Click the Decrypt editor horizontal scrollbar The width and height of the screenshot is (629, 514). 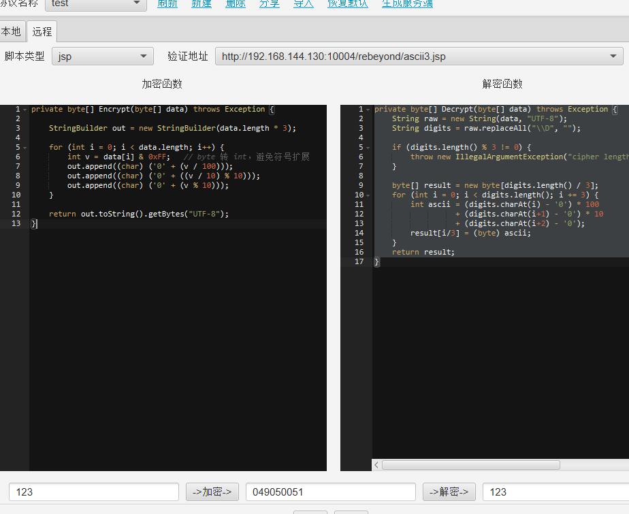click(x=470, y=465)
